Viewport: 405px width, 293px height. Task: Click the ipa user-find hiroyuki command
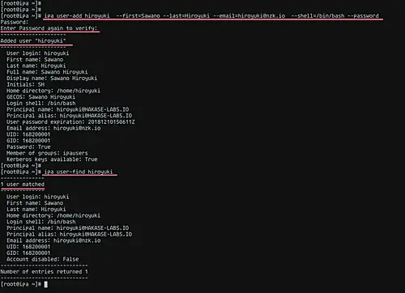pyautogui.click(x=79, y=172)
